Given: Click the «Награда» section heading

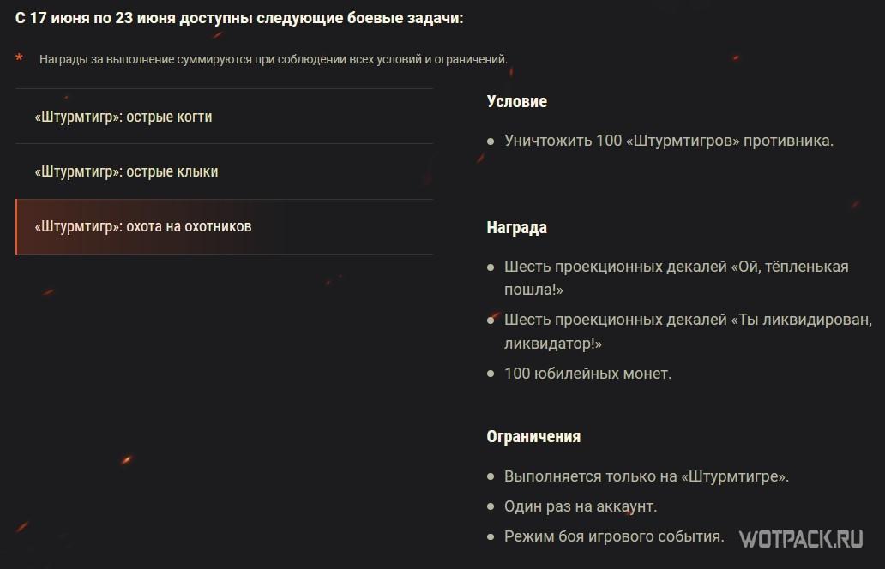Looking at the screenshot, I should click(516, 228).
